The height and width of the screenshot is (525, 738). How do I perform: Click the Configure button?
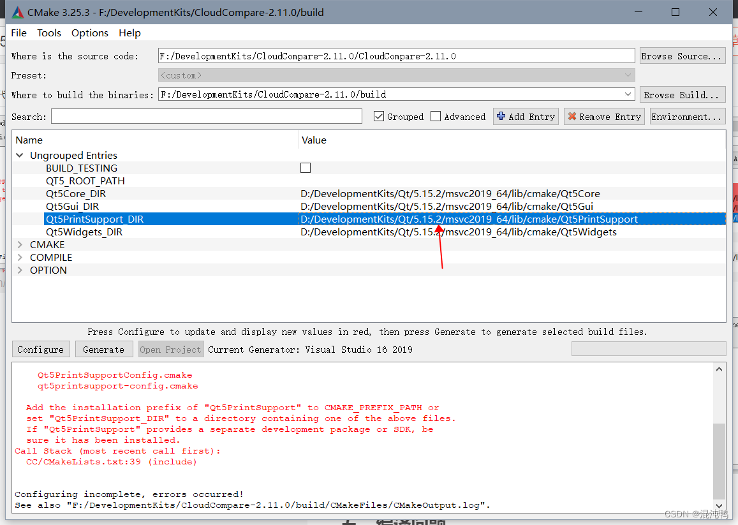pyautogui.click(x=40, y=350)
